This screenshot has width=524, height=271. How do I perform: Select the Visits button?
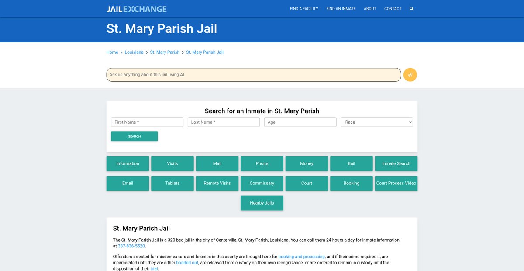[x=172, y=163]
